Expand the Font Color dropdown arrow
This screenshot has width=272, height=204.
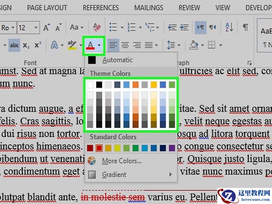point(99,45)
